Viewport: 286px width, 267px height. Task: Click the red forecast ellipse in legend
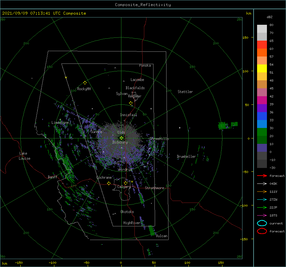tap(262, 231)
